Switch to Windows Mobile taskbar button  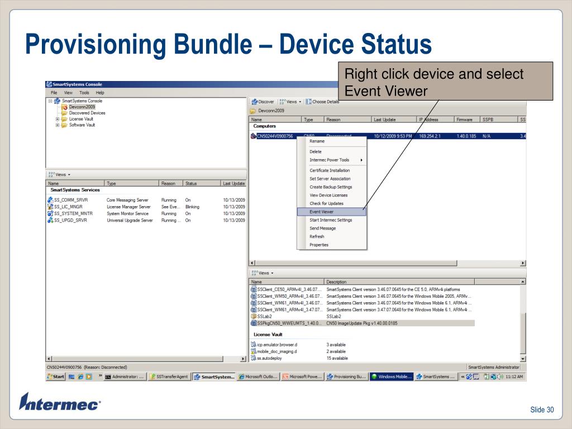392,377
